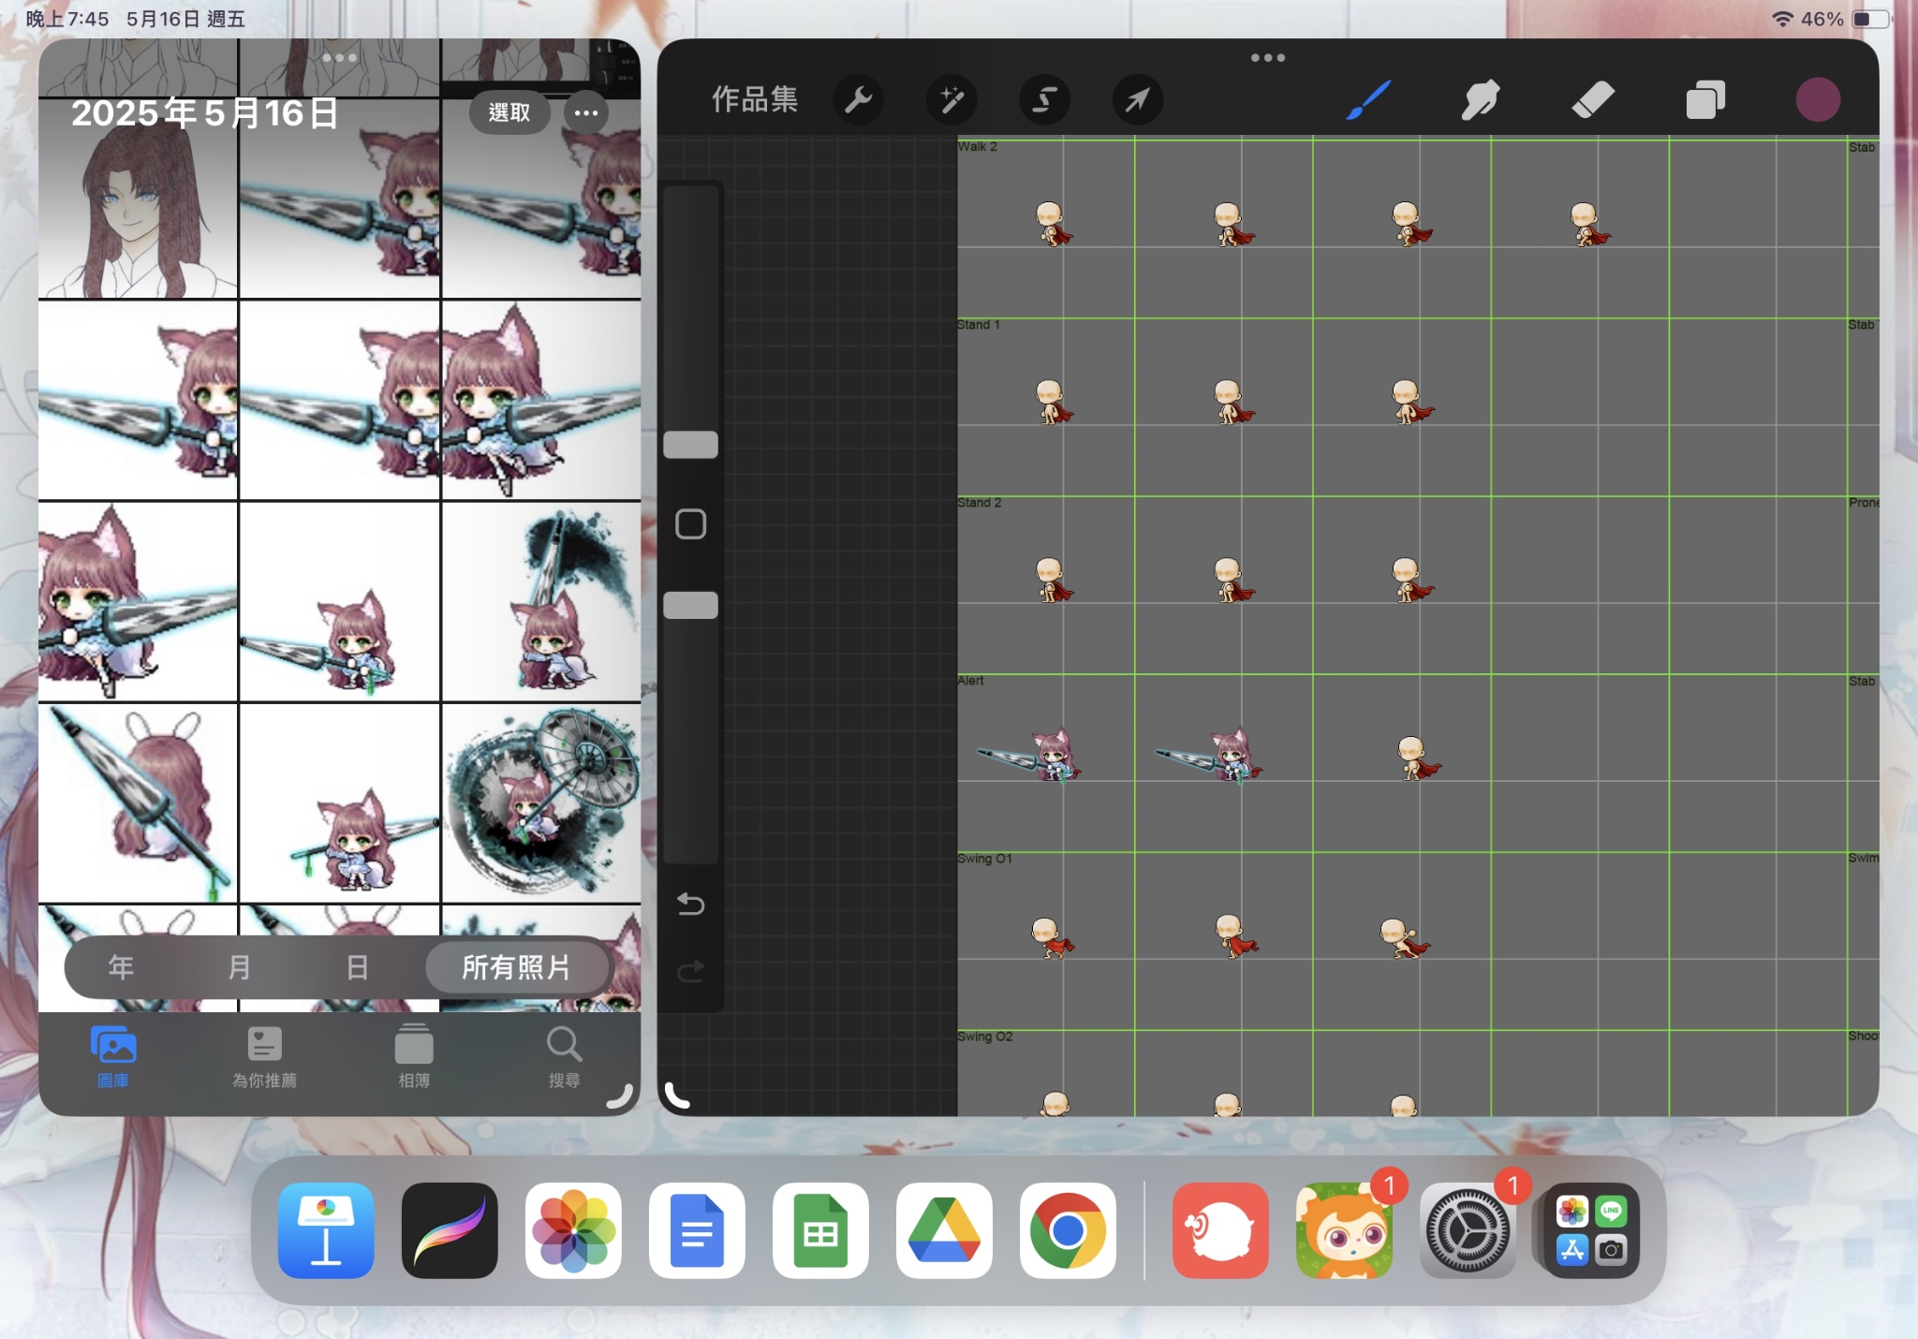Adjust the brush opacity slider handle
This screenshot has height=1339, width=1918.
point(690,605)
